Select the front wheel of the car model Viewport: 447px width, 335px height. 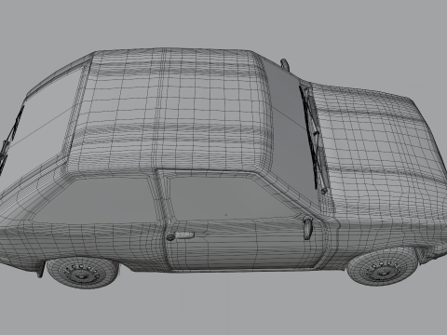(x=383, y=266)
